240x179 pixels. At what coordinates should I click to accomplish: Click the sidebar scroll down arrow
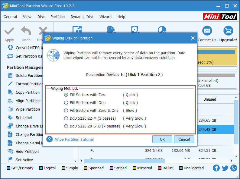pyautogui.click(x=76, y=161)
